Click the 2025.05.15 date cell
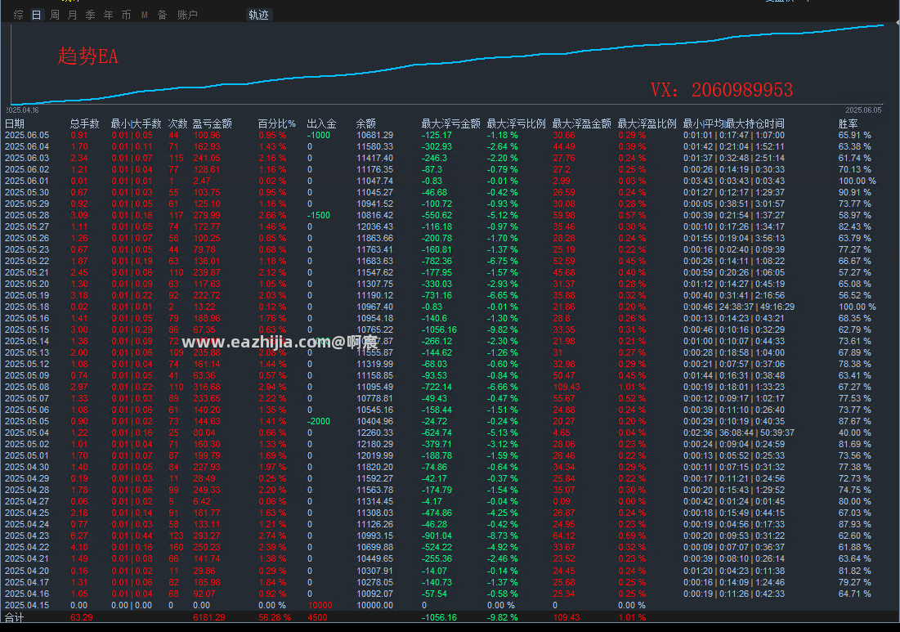 point(27,329)
